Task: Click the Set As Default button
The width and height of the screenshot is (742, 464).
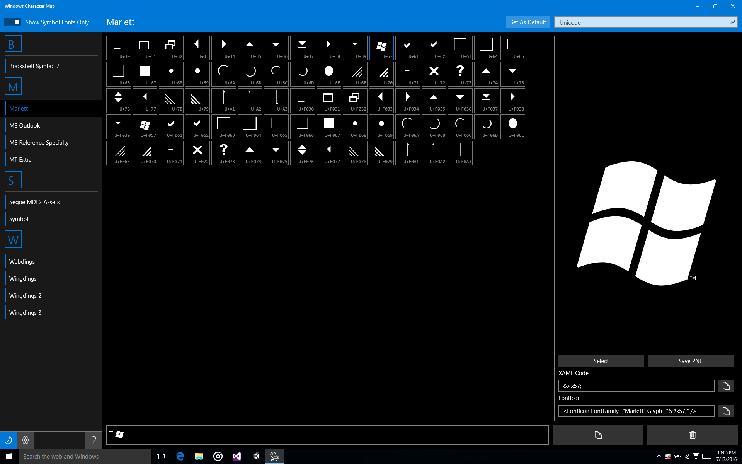Action: (528, 22)
